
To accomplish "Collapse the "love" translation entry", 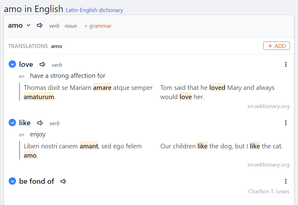I will [12, 64].
